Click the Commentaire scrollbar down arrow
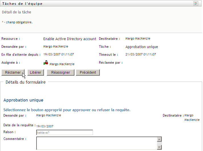The height and width of the screenshot is (151, 203). pyautogui.click(x=159, y=147)
